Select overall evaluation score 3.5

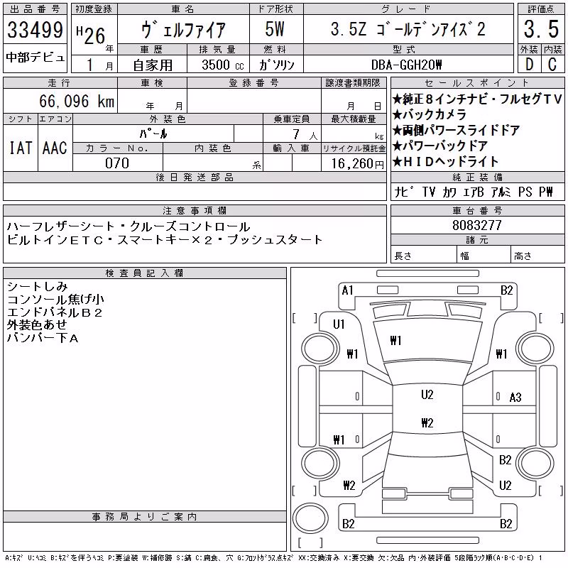[x=541, y=29]
